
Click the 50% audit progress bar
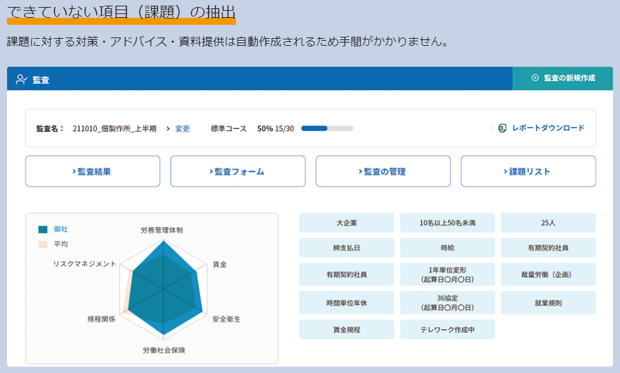click(327, 128)
